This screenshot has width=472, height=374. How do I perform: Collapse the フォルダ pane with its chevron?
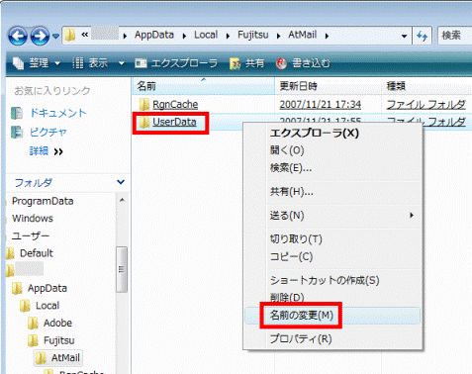(121, 182)
